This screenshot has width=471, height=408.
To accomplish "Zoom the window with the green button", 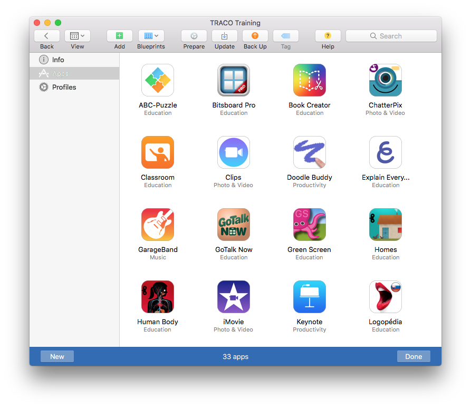I will 58,23.
